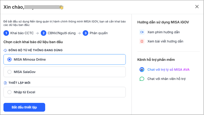Click the MISA Mimosa Online option label
This screenshot has height=115, width=204.
[x=30, y=60]
